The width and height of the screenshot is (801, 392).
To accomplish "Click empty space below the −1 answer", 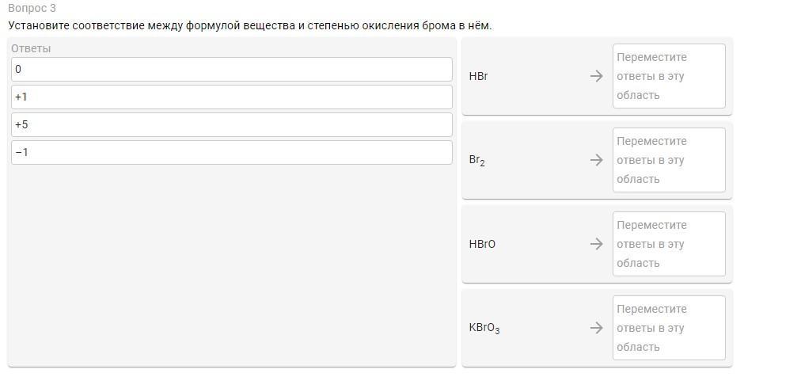I will pyautogui.click(x=231, y=261).
